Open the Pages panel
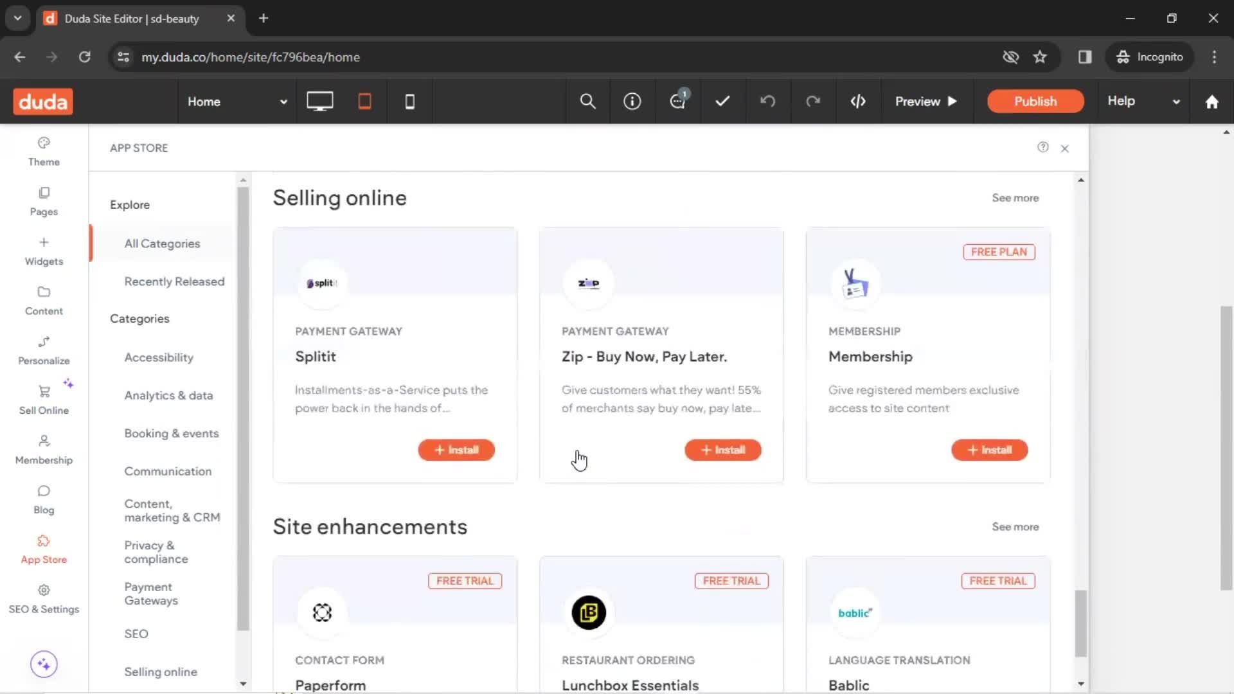The width and height of the screenshot is (1234, 694). pyautogui.click(x=44, y=201)
